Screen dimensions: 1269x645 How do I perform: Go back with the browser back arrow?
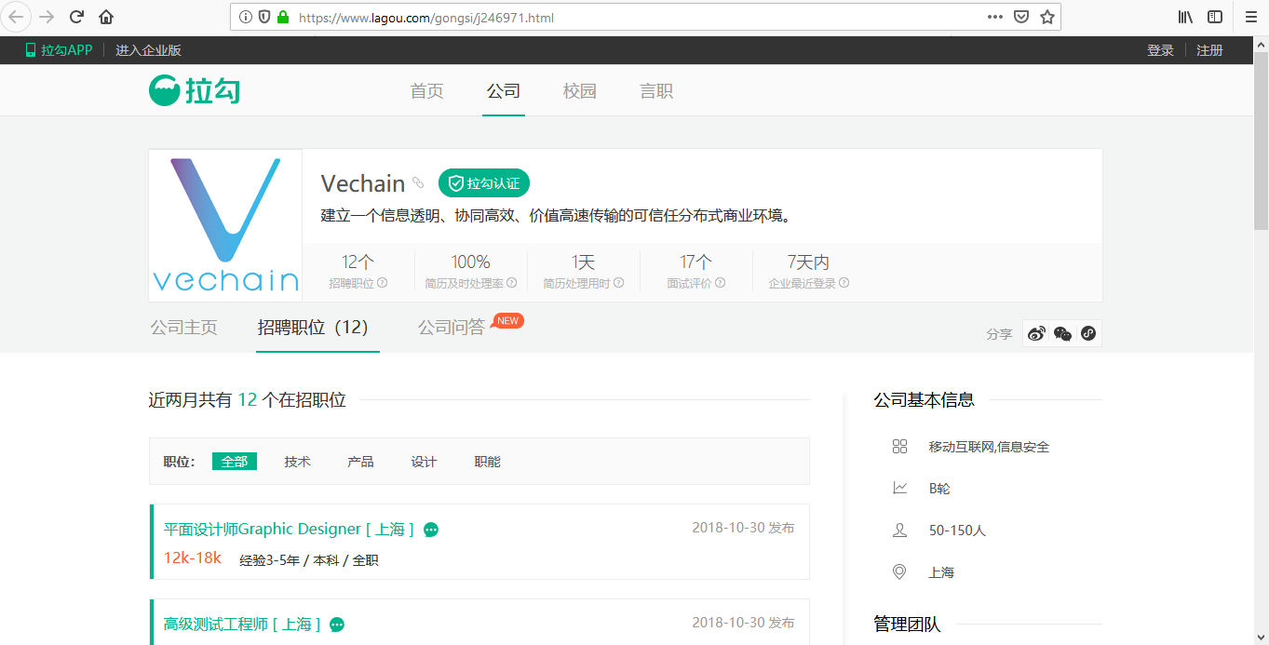pos(17,17)
